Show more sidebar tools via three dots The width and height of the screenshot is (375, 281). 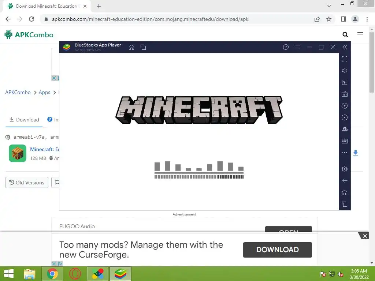tap(345, 153)
